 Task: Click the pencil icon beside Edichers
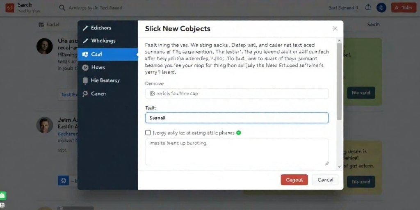[x=85, y=28]
